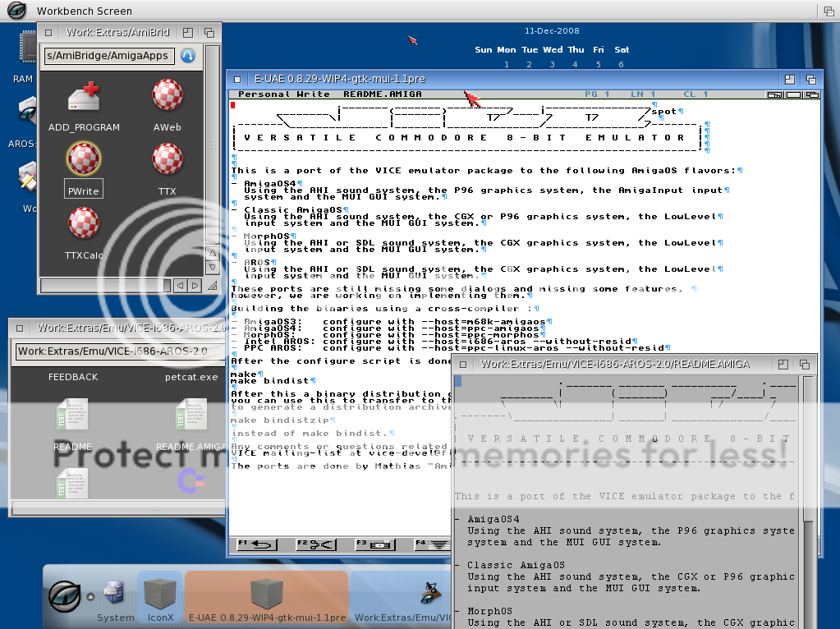Click the vertical scrollbar of AmigaApps window

(x=212, y=145)
